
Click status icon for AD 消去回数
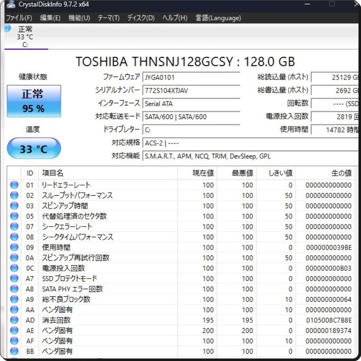(14, 320)
